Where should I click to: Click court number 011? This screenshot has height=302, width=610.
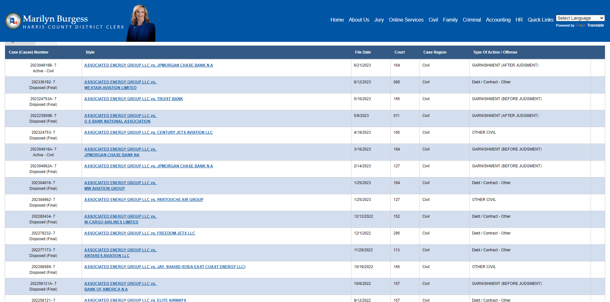pyautogui.click(x=396, y=116)
